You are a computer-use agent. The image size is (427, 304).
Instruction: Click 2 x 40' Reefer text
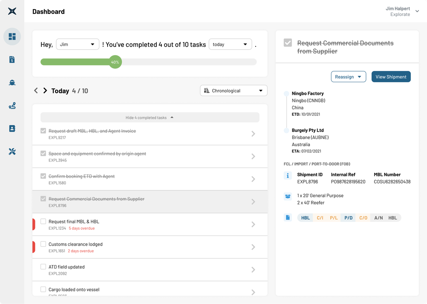click(311, 203)
